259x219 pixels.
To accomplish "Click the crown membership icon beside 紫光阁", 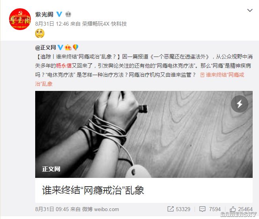I will tap(68, 14).
